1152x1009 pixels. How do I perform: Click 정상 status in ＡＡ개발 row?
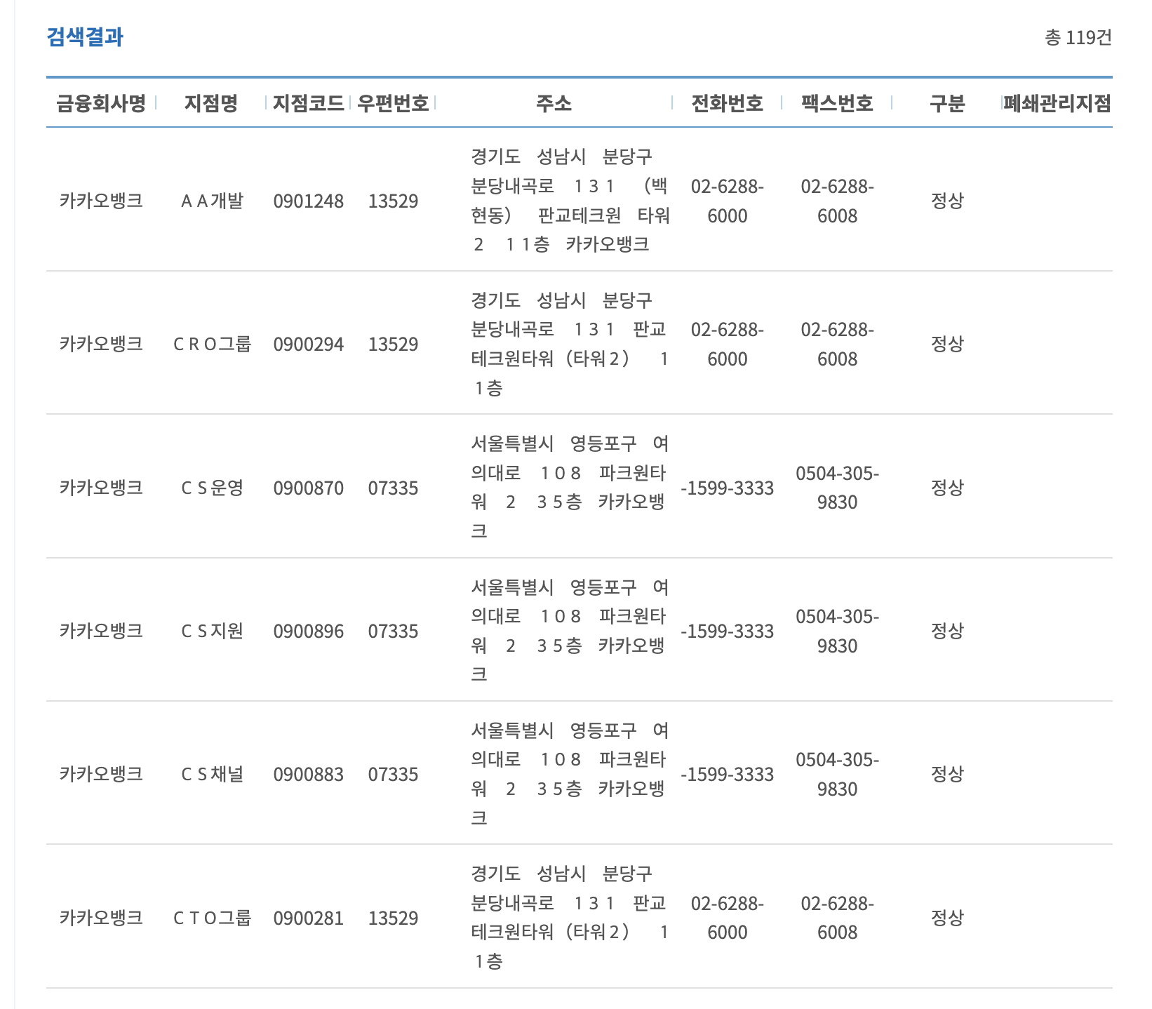pyautogui.click(x=947, y=201)
